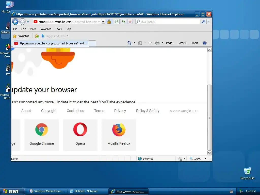
Task: Click the Print icon
Action: [157, 43]
